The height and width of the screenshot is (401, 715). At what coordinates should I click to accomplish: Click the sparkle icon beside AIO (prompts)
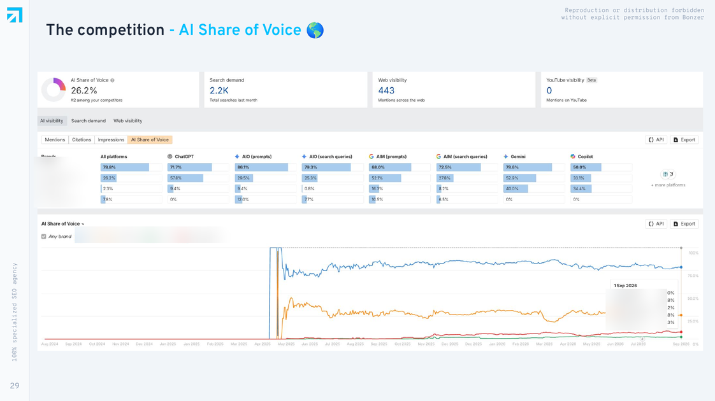tap(237, 157)
